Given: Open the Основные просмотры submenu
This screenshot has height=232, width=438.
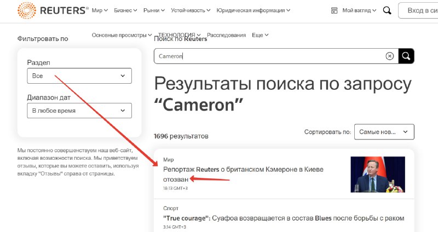Looking at the screenshot, I should (x=122, y=35).
